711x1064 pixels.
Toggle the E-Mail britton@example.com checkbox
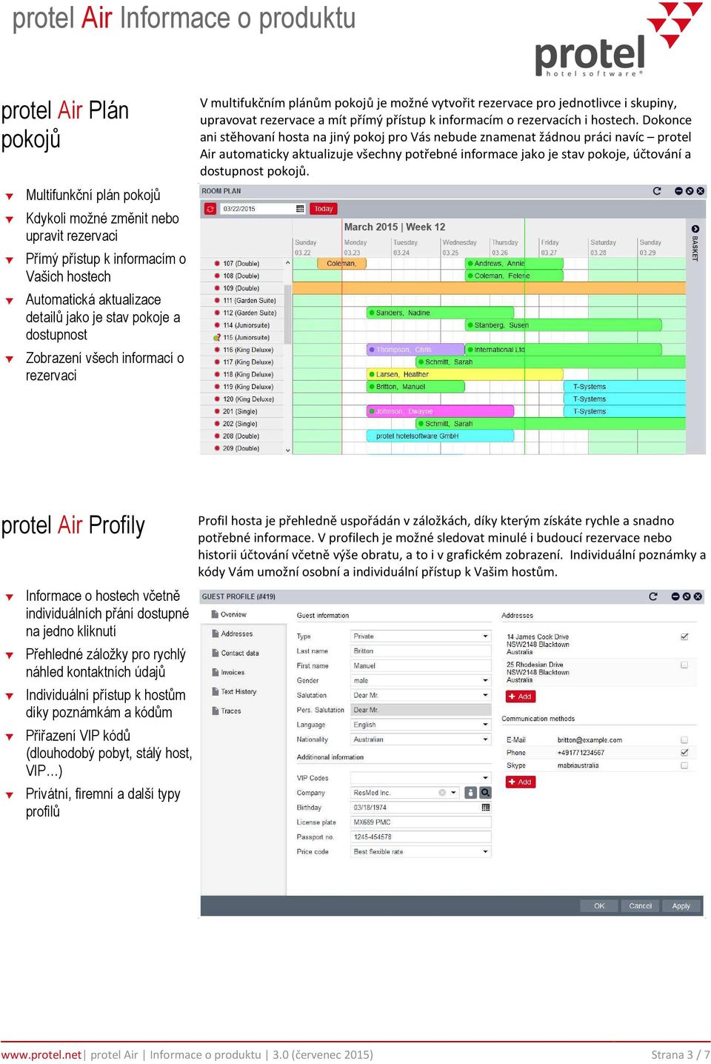pos(684,740)
